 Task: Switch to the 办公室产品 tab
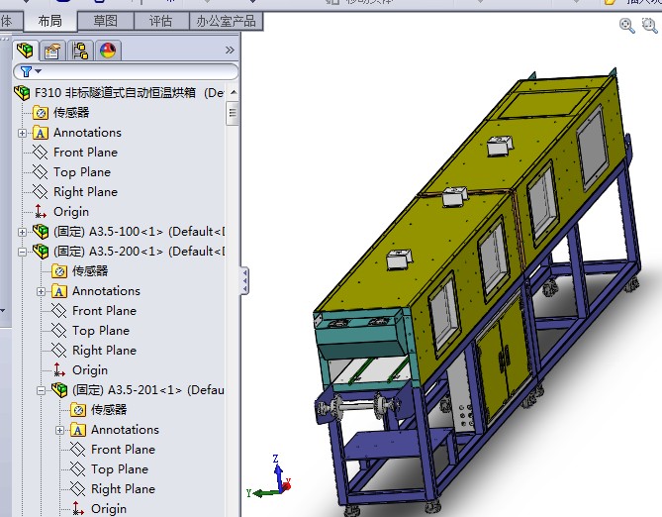tap(226, 21)
